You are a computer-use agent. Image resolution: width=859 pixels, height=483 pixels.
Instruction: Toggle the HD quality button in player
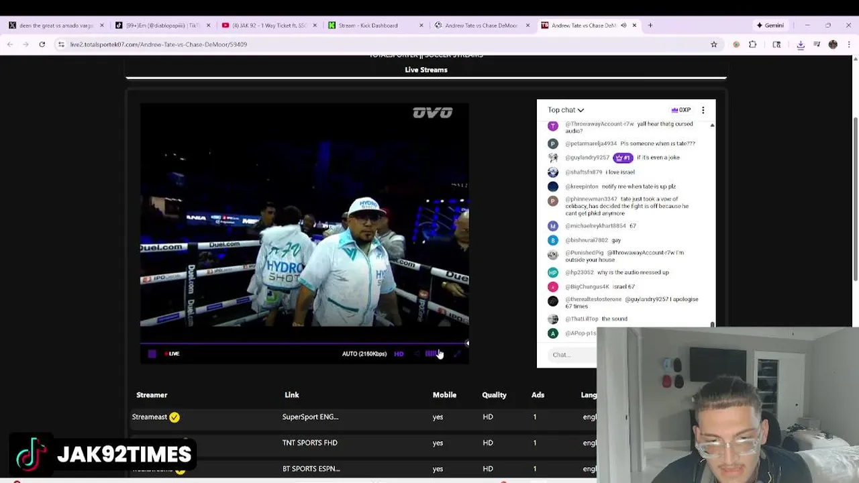(x=399, y=354)
